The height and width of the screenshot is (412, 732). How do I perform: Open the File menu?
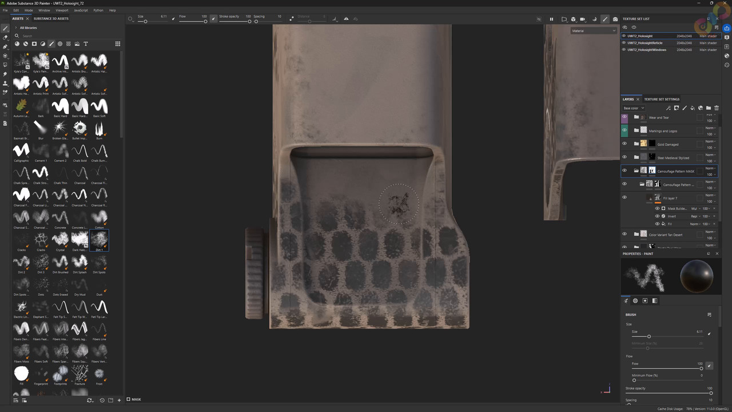point(5,10)
